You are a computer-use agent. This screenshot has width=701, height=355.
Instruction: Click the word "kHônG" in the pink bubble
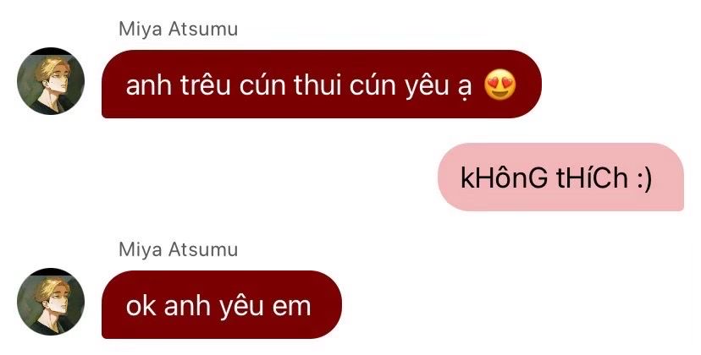pos(504,177)
